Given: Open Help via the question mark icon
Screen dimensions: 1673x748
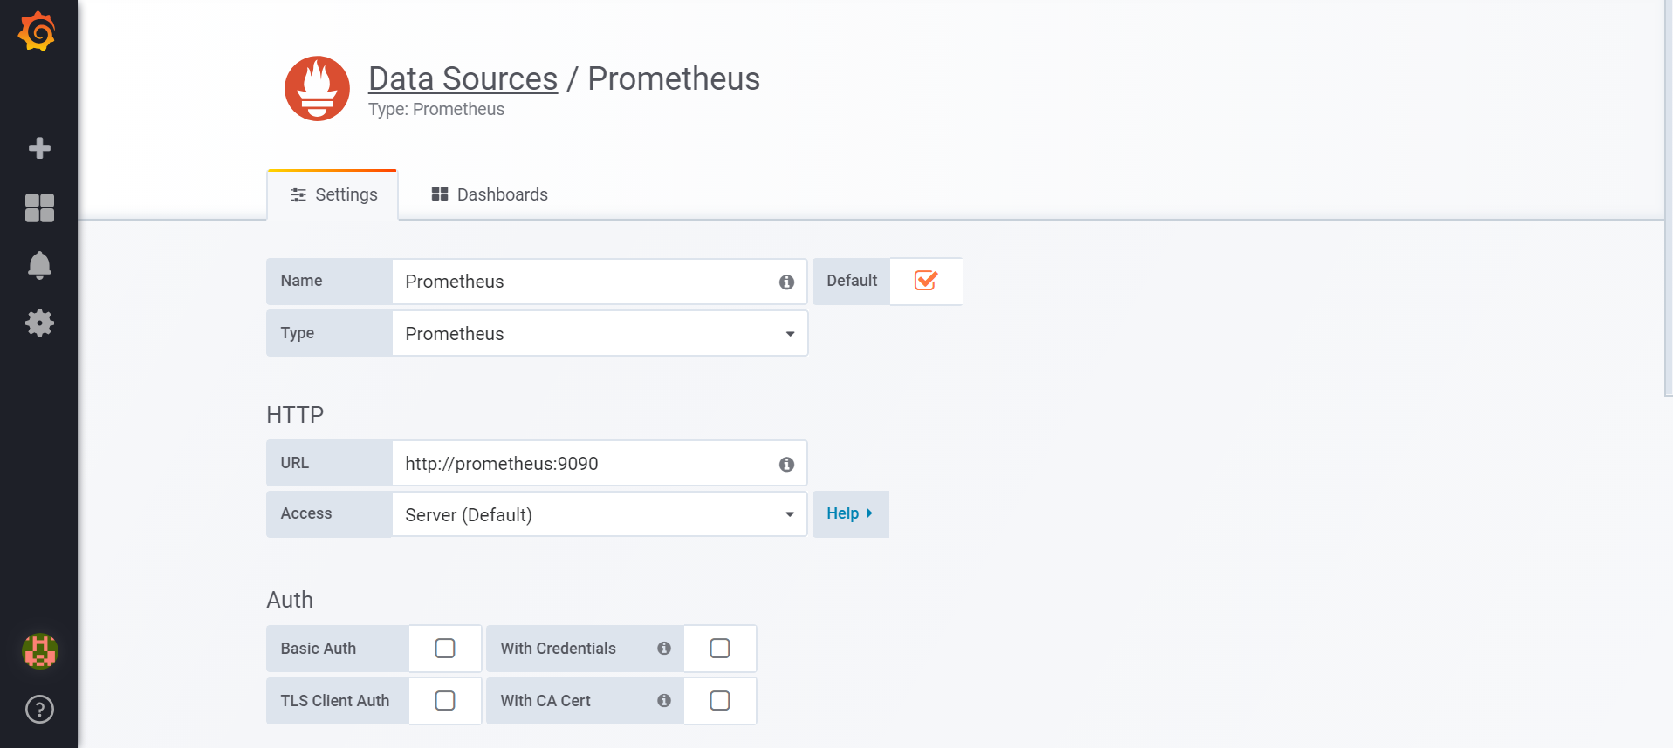Looking at the screenshot, I should pos(38,710).
